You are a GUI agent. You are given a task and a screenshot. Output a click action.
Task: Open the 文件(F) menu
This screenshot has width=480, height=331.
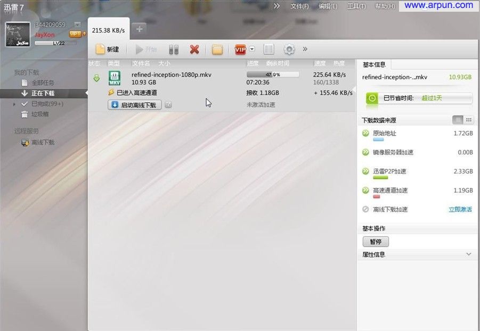[299, 6]
